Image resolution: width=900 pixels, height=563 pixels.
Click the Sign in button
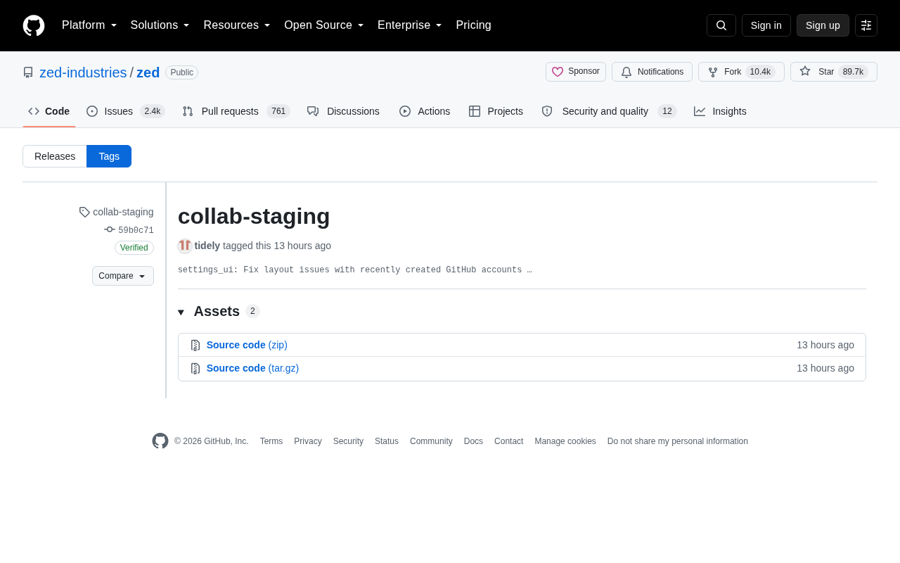[766, 25]
